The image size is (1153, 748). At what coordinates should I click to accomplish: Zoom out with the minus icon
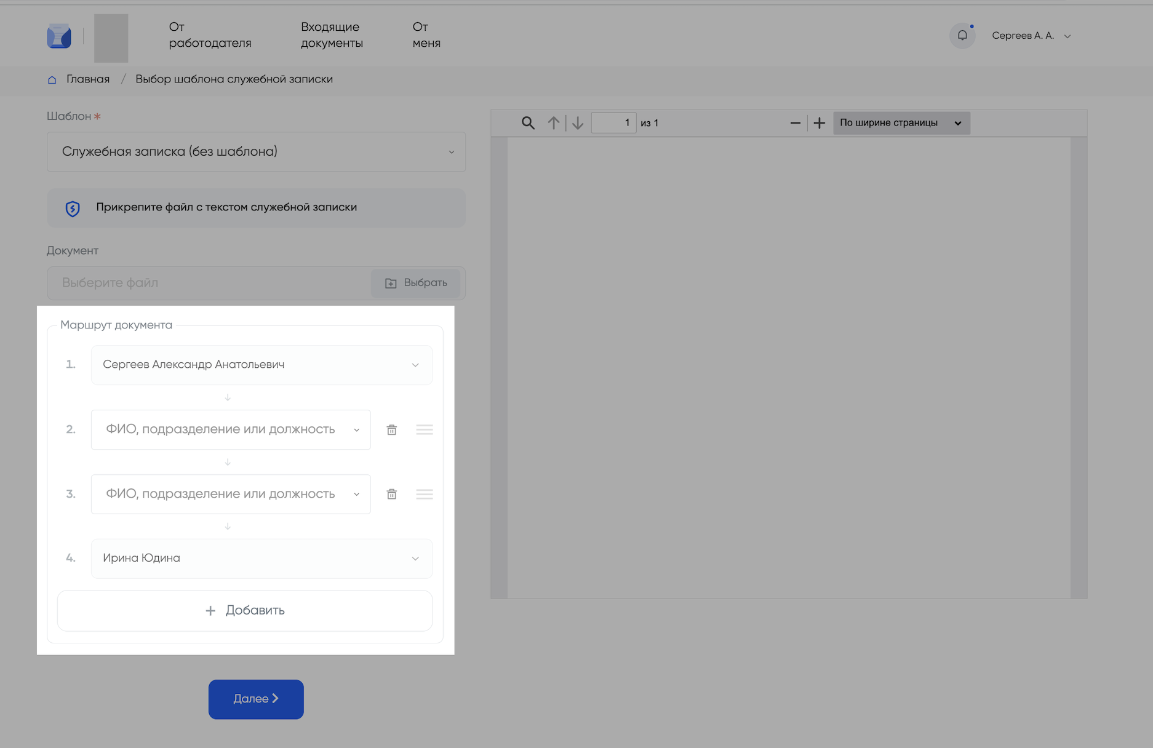(795, 123)
